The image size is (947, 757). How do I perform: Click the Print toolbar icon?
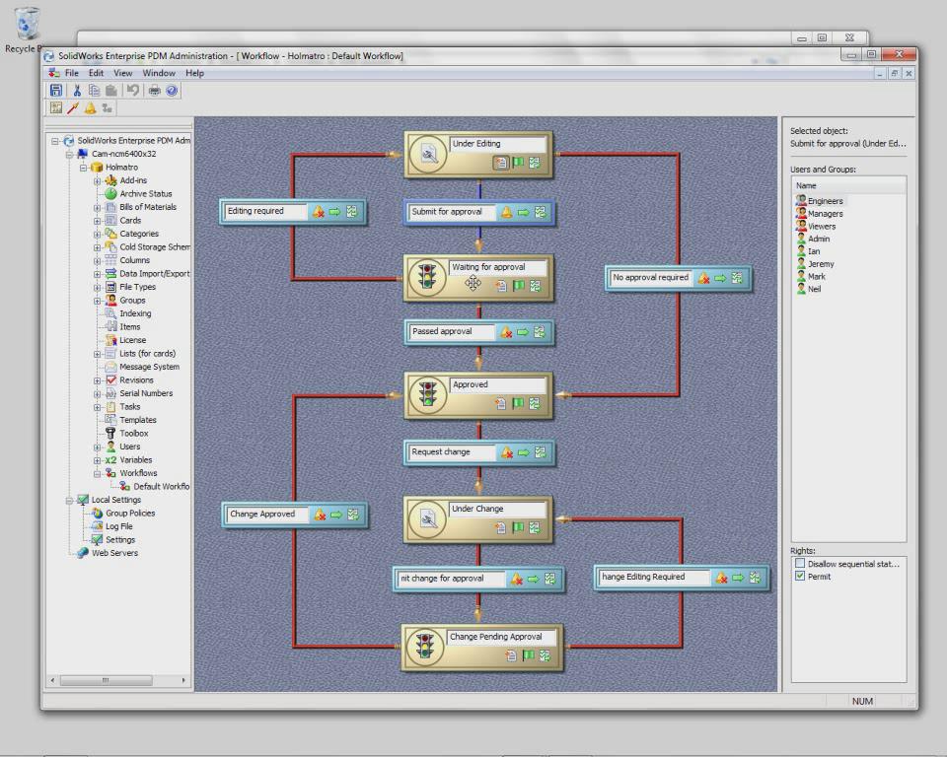[155, 91]
